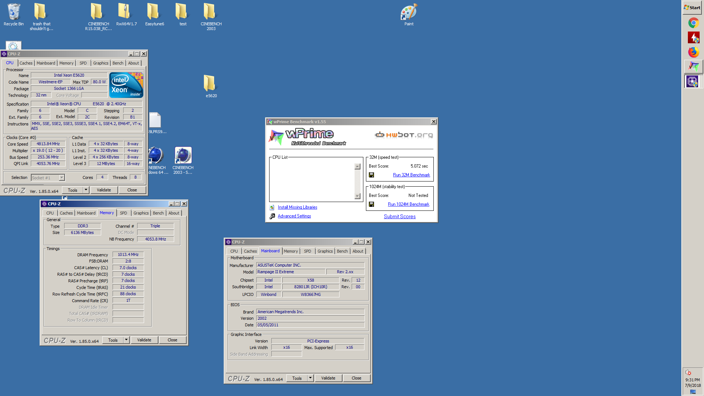Close the wPrime Benchmark window
The height and width of the screenshot is (396, 704).
(x=433, y=122)
